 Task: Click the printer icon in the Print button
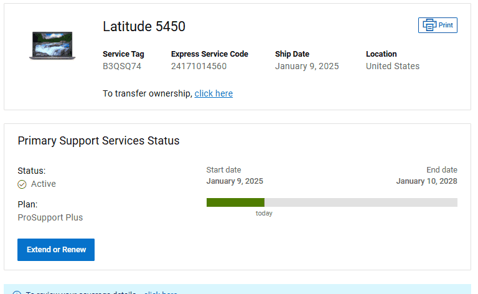tap(429, 25)
